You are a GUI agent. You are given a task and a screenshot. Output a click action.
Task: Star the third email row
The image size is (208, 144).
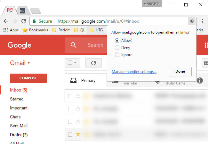click(x=78, y=122)
